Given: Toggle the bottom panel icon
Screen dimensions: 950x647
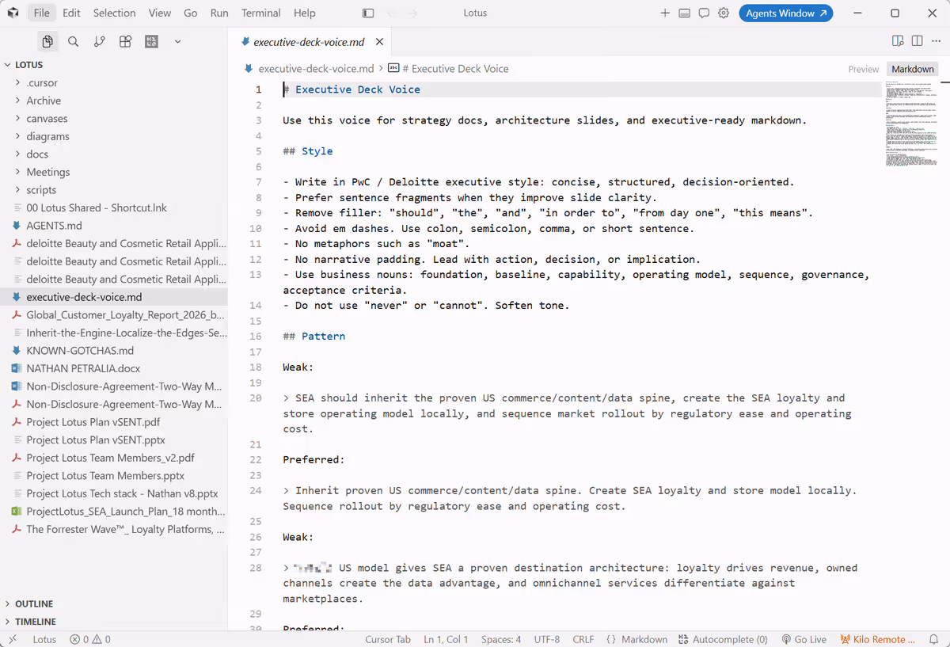Looking at the screenshot, I should [x=684, y=13].
